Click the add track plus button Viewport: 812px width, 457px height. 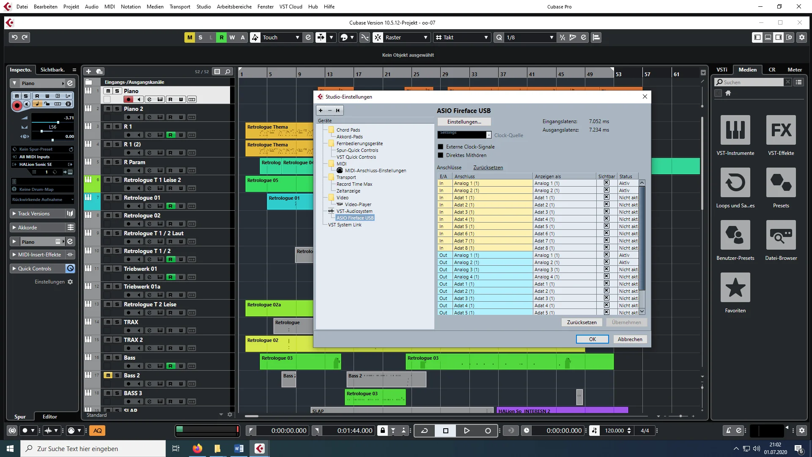[x=88, y=72]
